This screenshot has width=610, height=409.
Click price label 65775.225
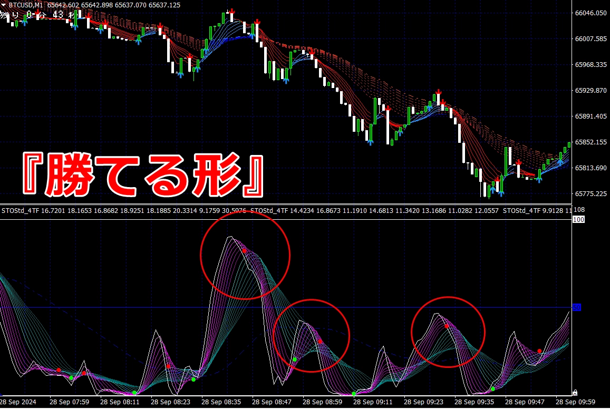(590, 193)
